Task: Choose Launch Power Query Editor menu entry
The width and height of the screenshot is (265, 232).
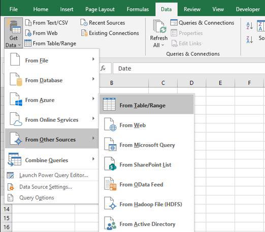Action: tap(51, 175)
